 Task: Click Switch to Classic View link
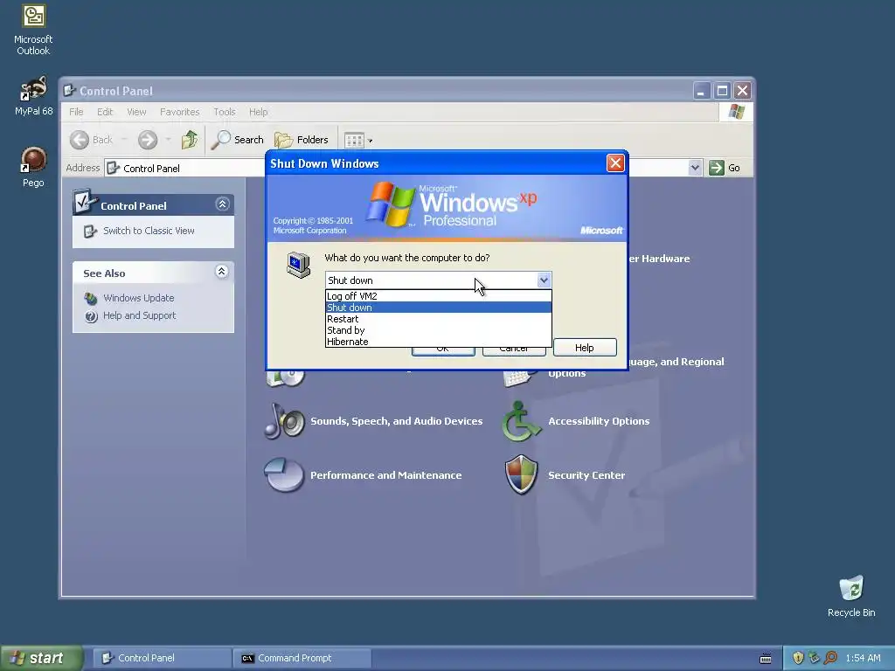coord(149,231)
